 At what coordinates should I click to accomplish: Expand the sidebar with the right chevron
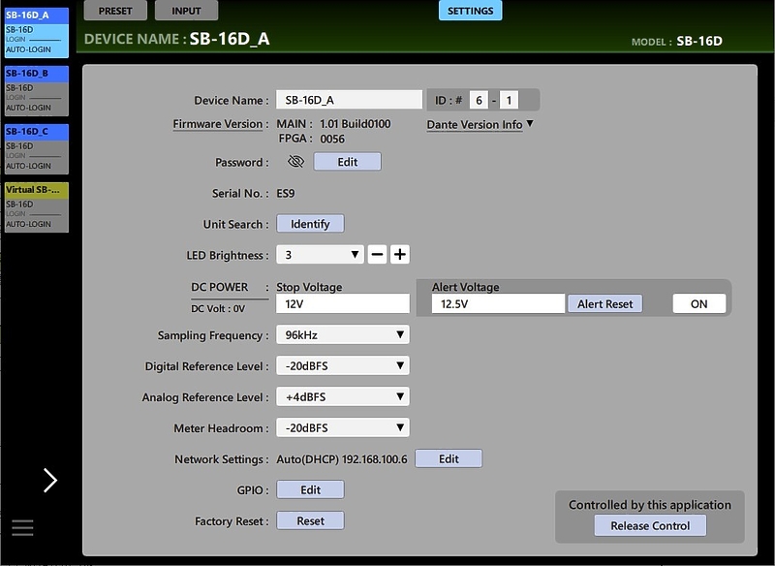coord(50,480)
